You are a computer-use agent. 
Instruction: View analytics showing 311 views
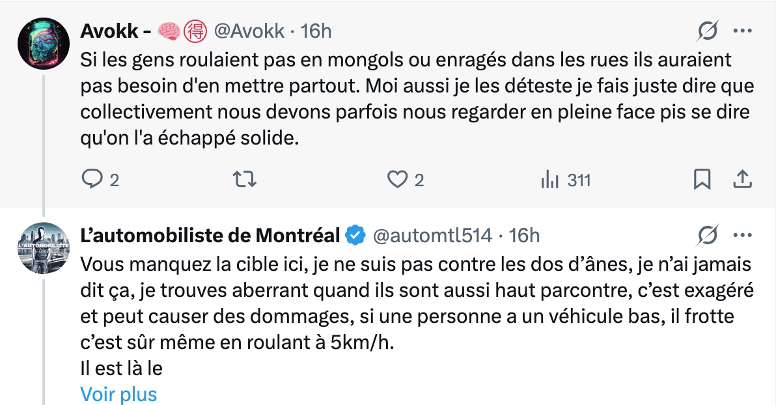pos(550,179)
